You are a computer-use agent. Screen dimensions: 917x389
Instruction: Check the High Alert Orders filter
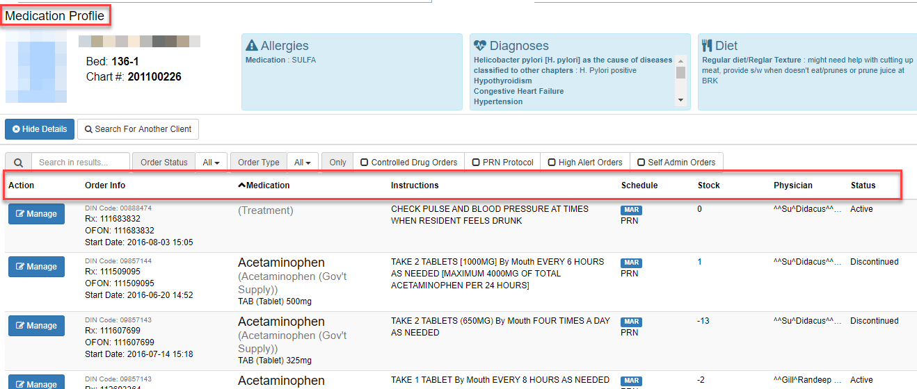552,163
